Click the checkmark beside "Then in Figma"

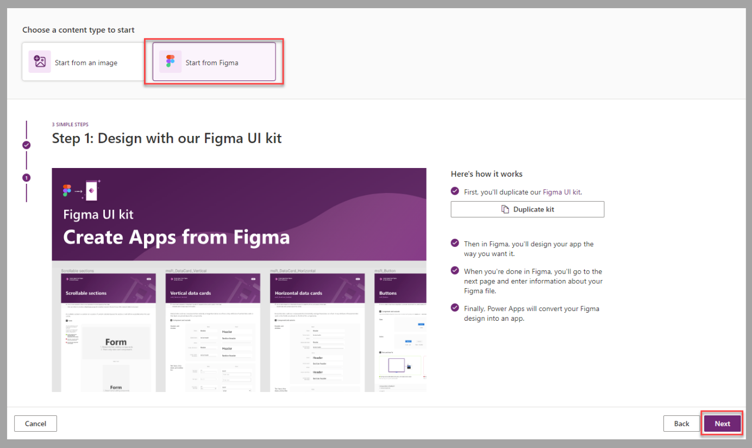pyautogui.click(x=455, y=243)
